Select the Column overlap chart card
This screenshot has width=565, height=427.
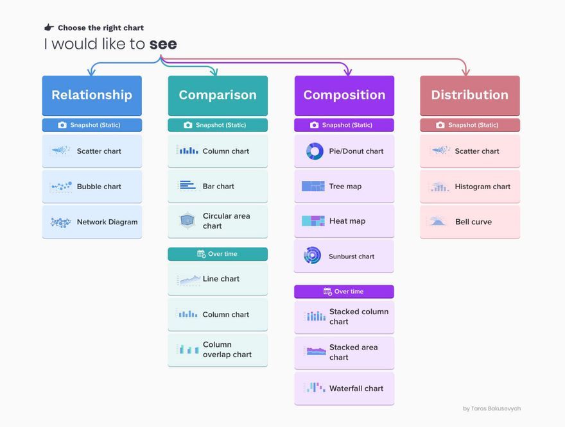point(218,350)
